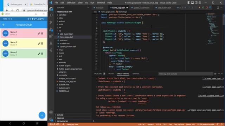This screenshot has height=126, width=225.
Task: Open the Selection menu
Action: point(71,3)
